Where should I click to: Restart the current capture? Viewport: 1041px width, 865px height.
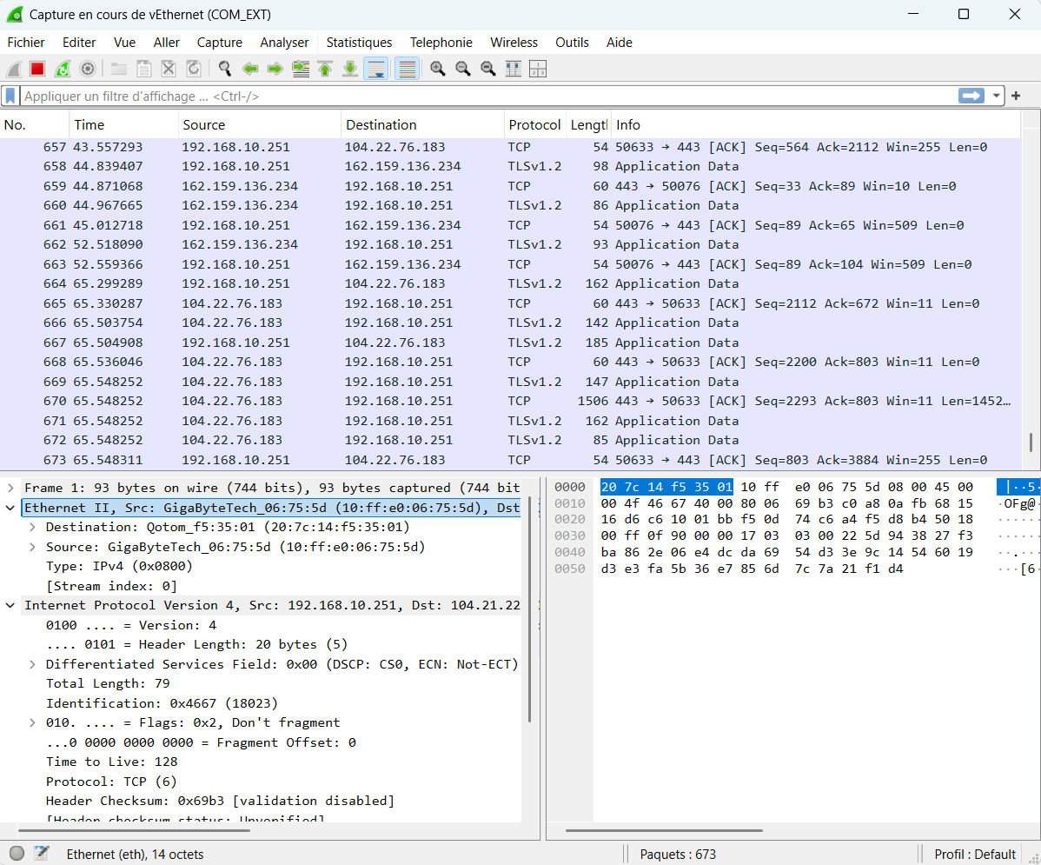point(63,69)
